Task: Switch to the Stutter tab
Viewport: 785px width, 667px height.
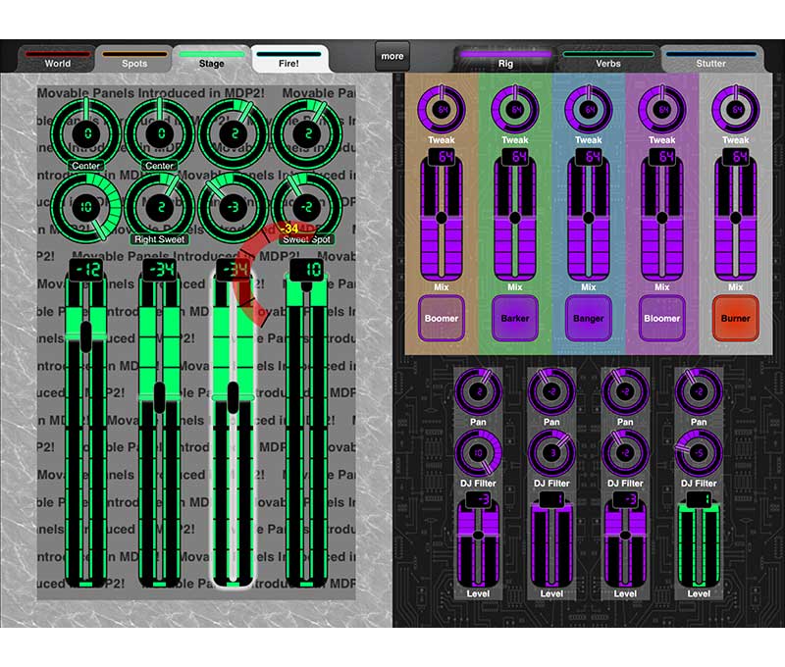Action: pos(710,59)
